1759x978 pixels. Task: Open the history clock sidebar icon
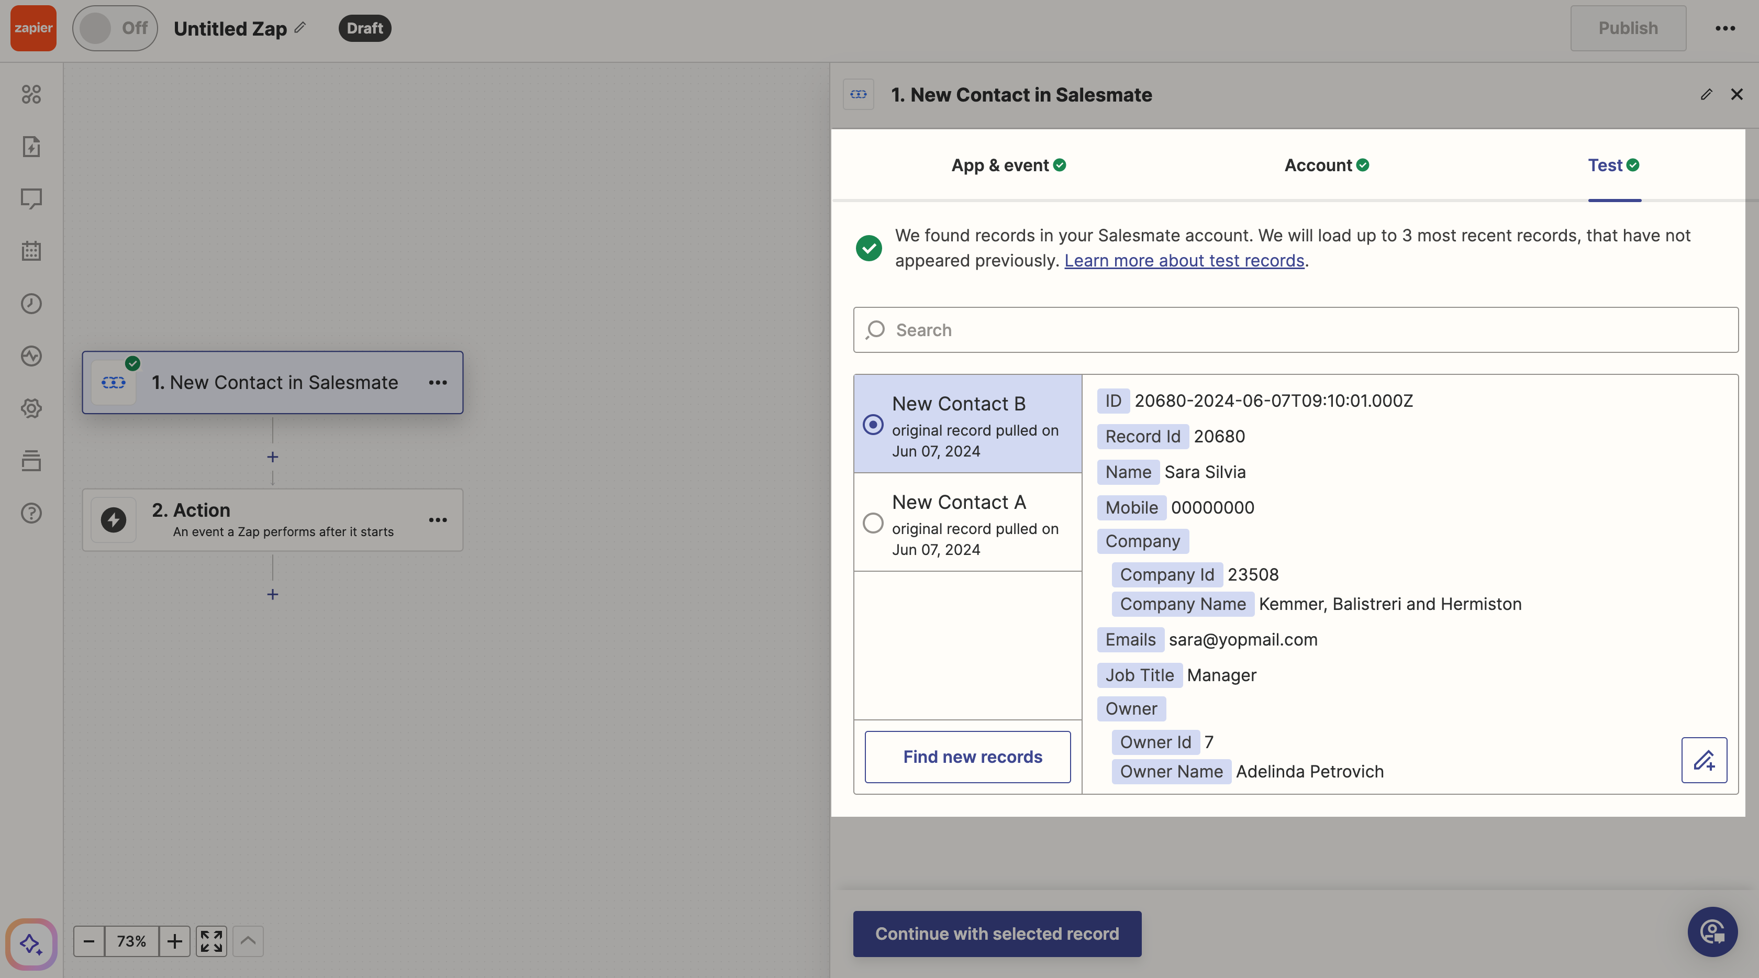tap(31, 304)
